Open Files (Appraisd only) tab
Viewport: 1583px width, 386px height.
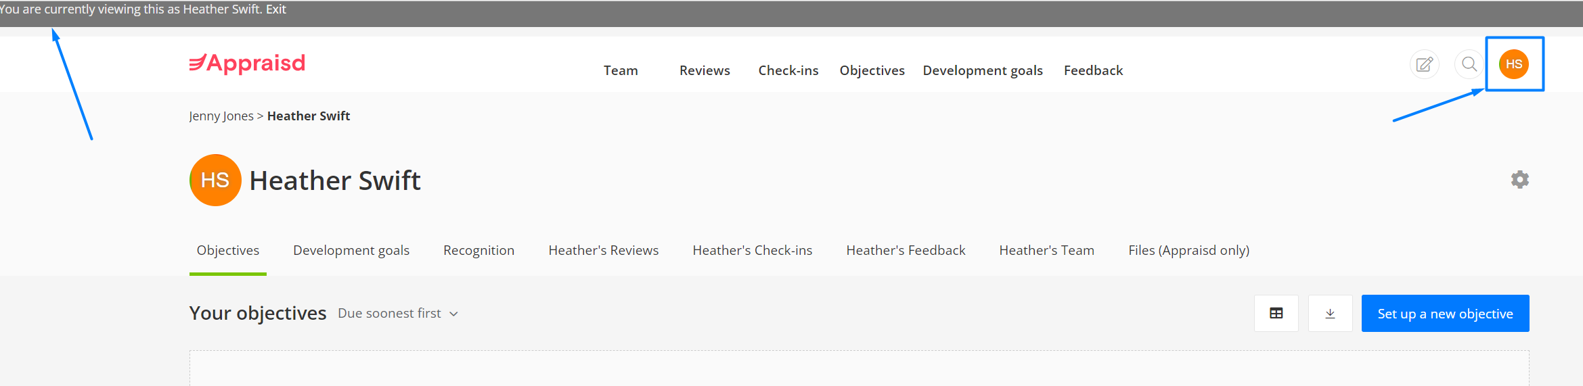[1189, 250]
